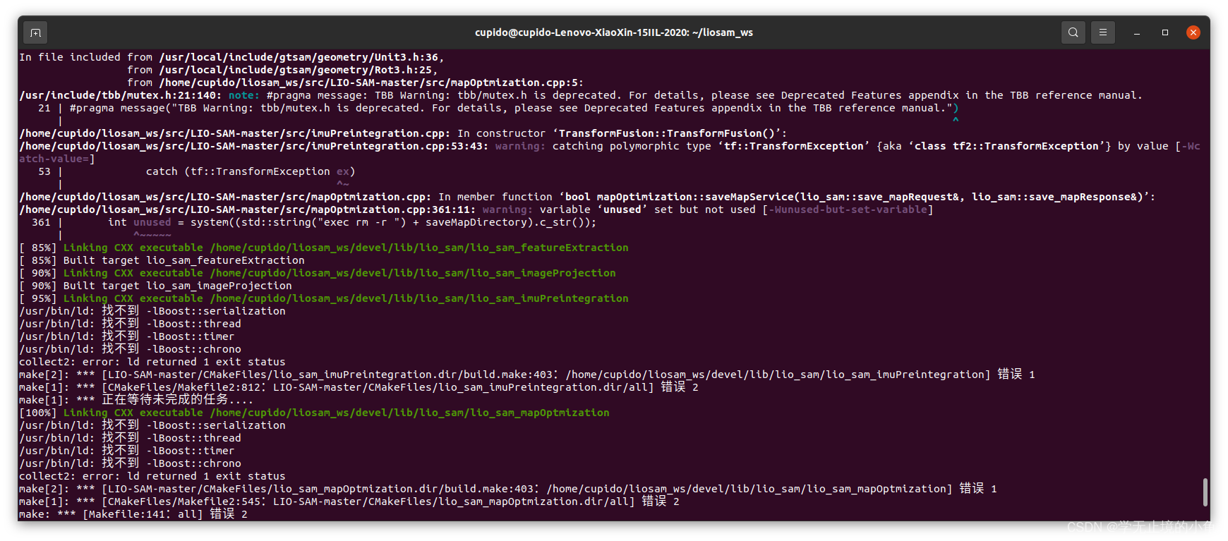The image size is (1228, 541).
Task: Click the '正在等待未完成的任务' line
Action: click(136, 400)
